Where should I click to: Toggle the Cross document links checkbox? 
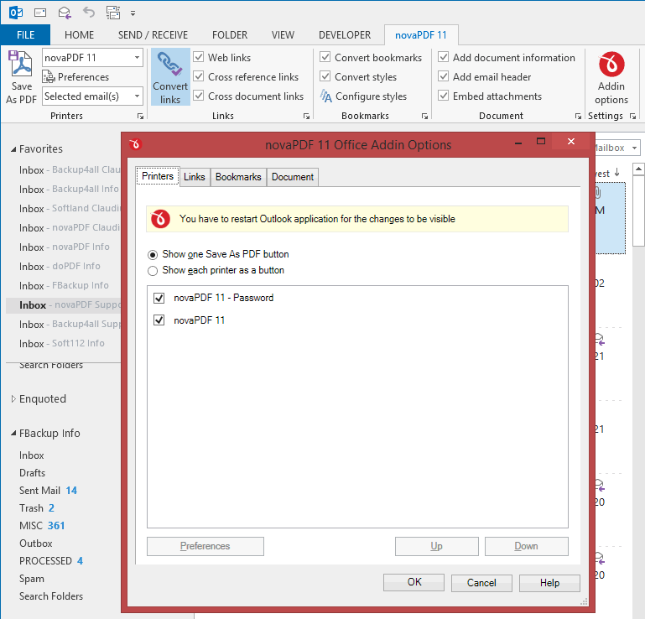[x=199, y=96]
